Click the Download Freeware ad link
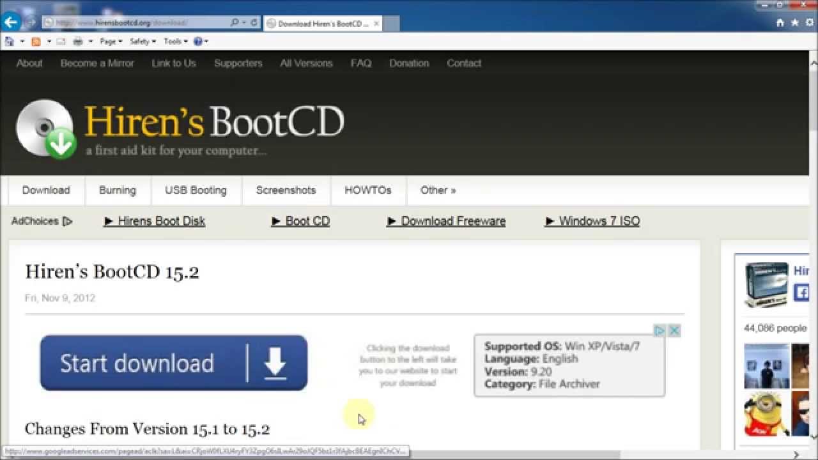818x460 pixels. click(x=446, y=221)
